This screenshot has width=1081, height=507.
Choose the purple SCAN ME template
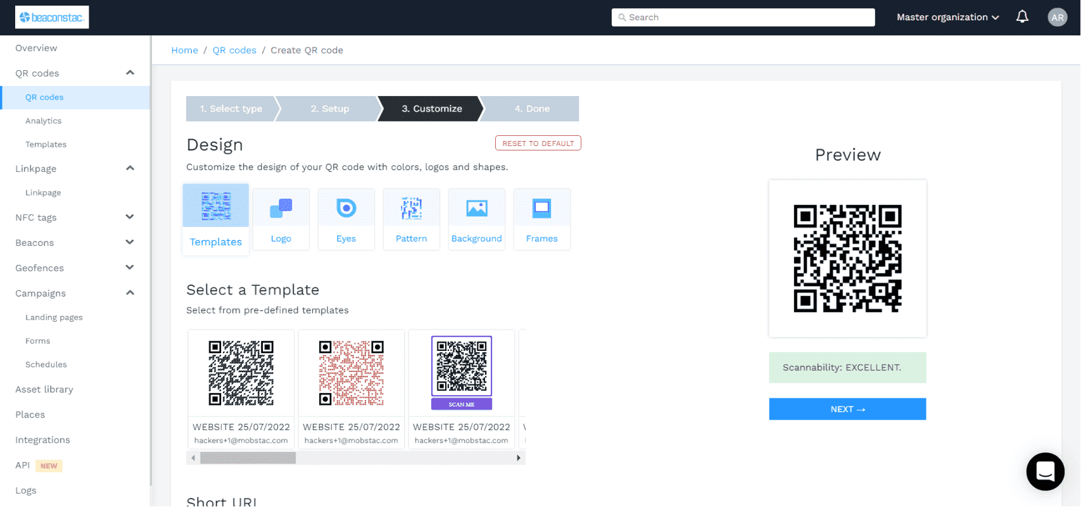click(462, 389)
